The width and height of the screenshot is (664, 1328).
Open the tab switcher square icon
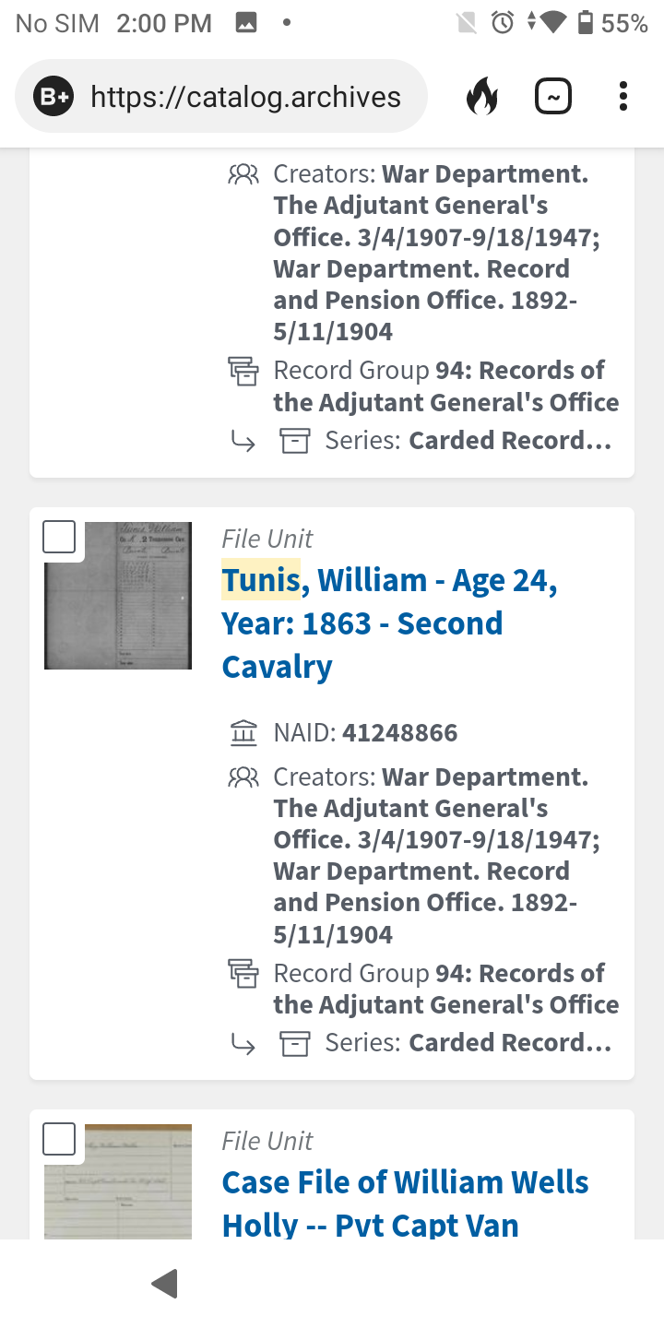tap(553, 96)
